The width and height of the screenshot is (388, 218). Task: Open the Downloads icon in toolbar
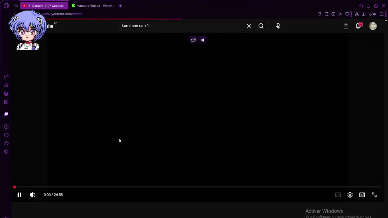point(363,14)
